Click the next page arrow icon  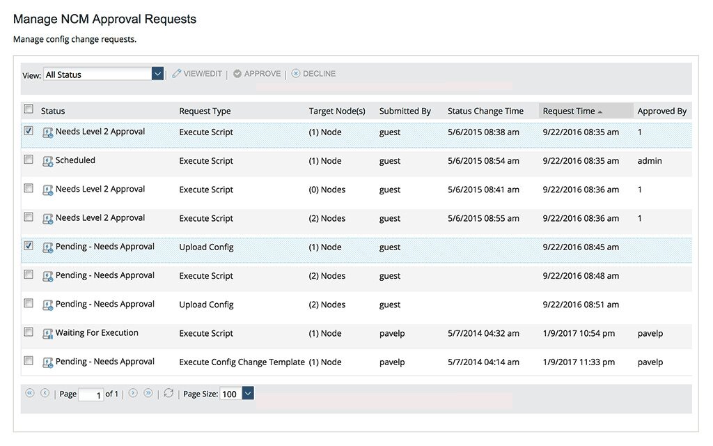[x=132, y=393]
